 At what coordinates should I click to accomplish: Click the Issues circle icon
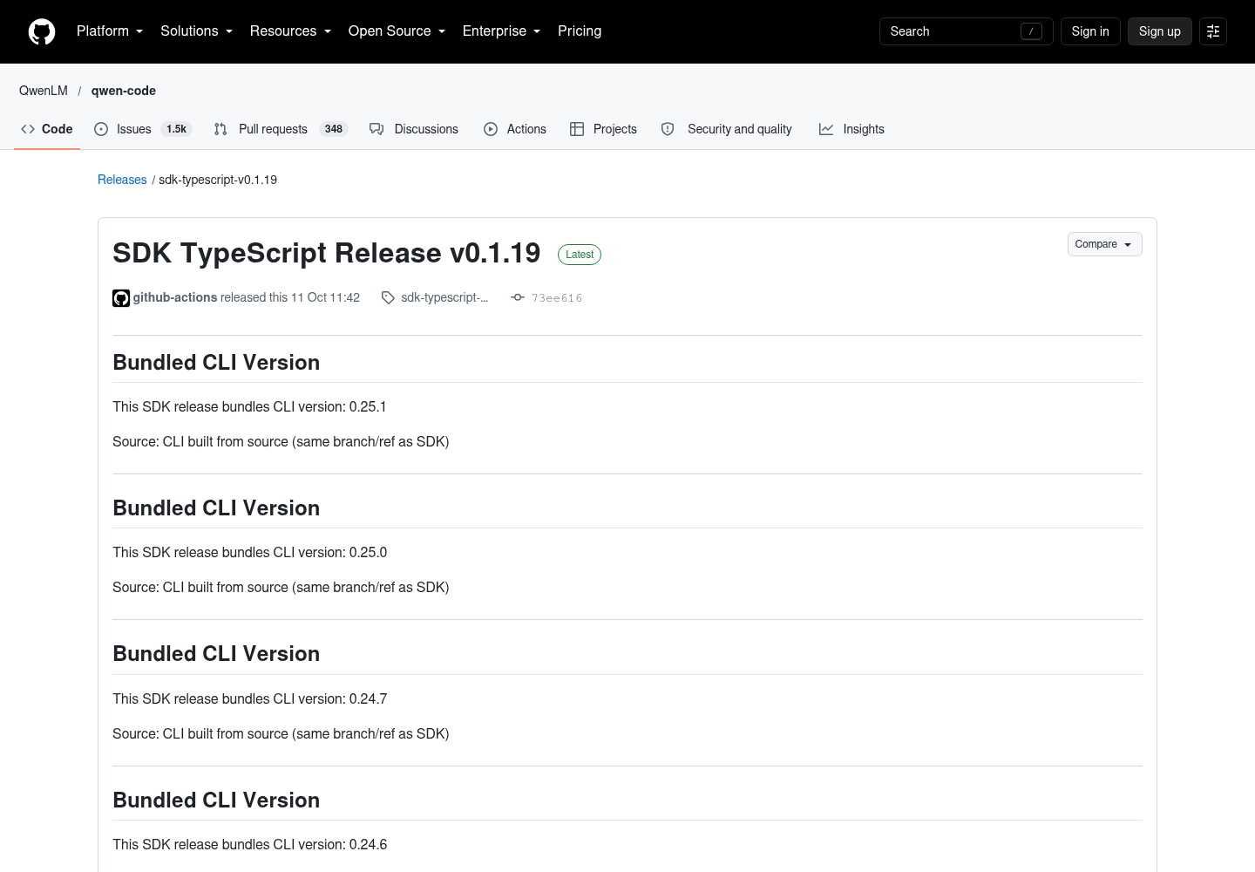[101, 129]
